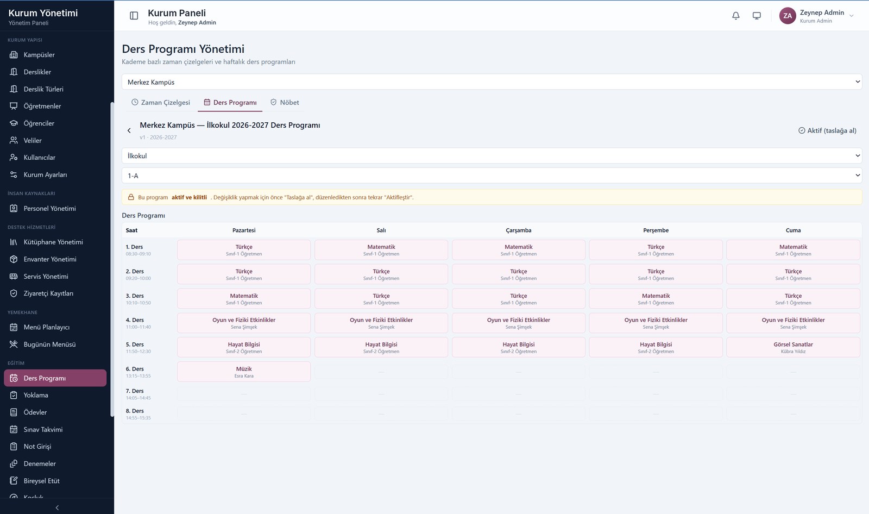Open Derslikler in the sidebar

[55, 72]
